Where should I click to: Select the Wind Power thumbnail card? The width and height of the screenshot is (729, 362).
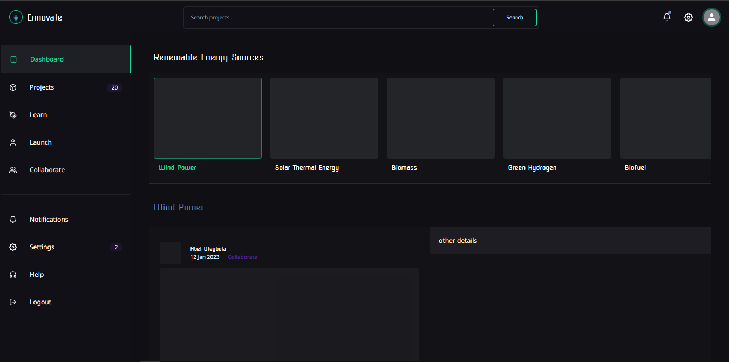click(x=208, y=118)
